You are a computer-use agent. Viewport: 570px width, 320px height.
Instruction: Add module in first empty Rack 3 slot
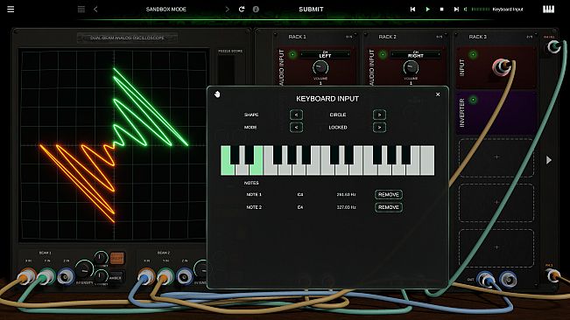pos(496,157)
